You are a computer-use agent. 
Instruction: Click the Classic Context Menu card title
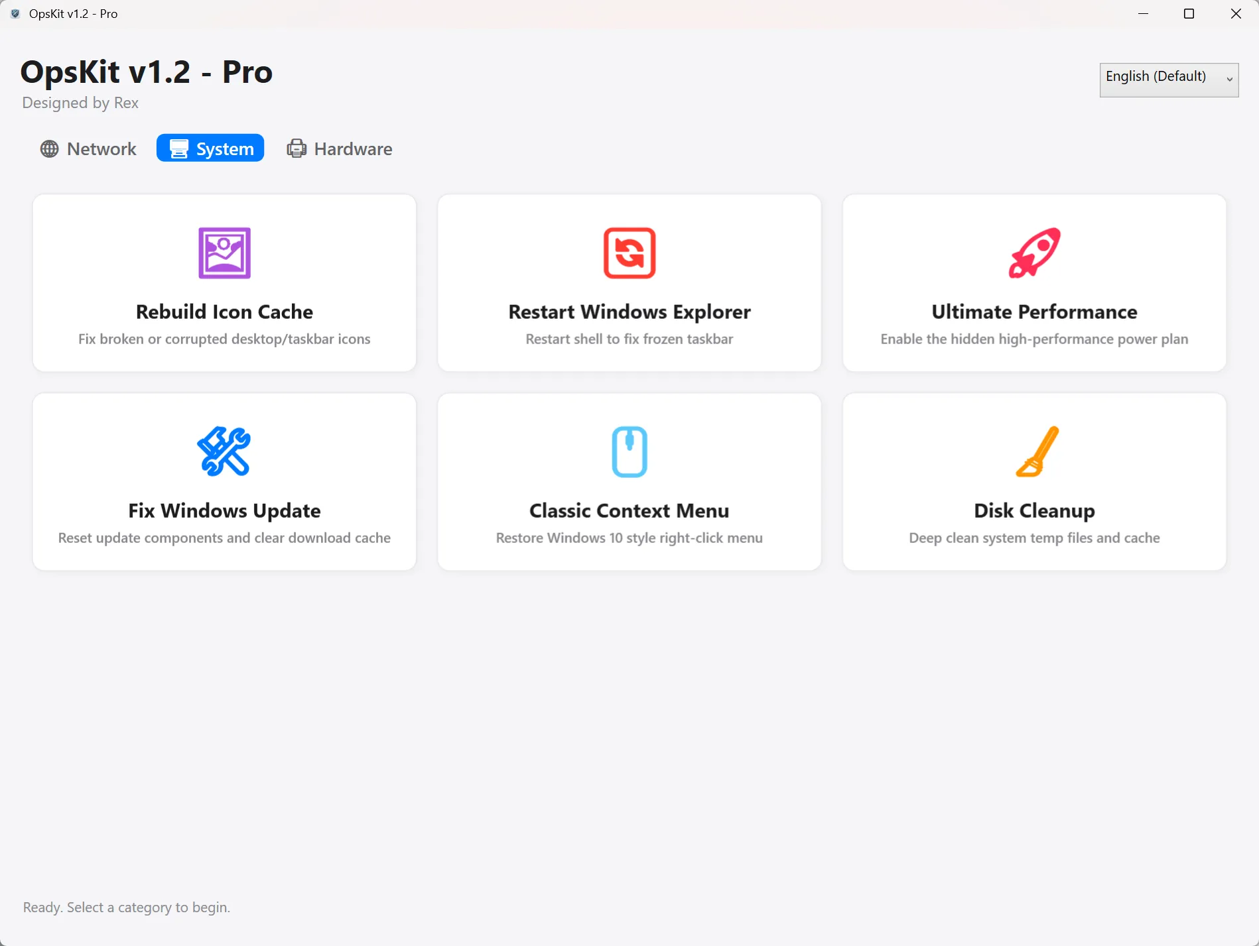629,510
